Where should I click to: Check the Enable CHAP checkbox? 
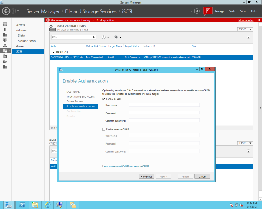tap(104, 99)
